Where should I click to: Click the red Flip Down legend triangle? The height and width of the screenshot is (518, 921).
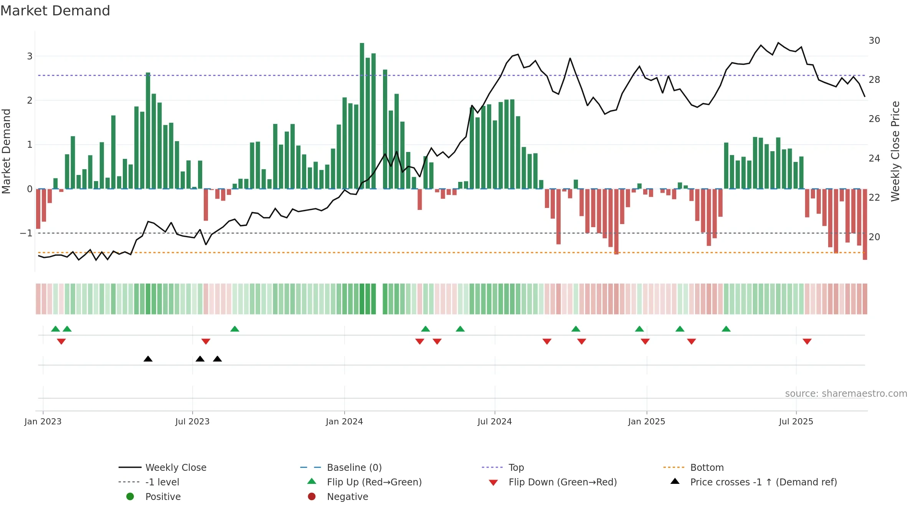pyautogui.click(x=494, y=483)
